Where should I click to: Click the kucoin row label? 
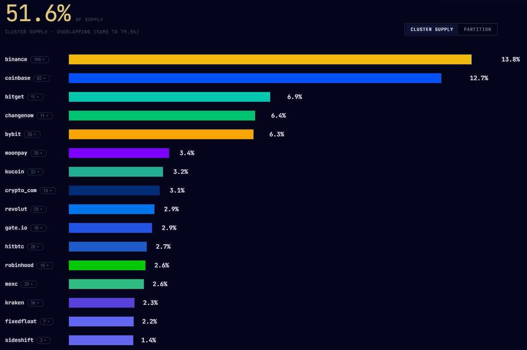pyautogui.click(x=14, y=172)
